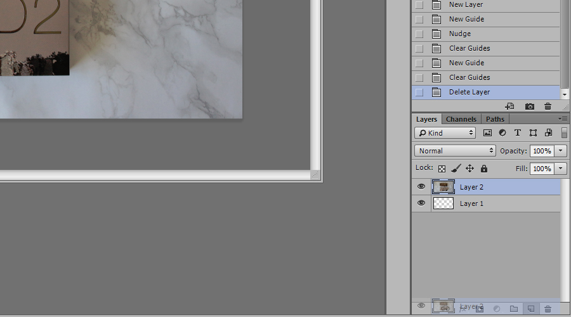Lock image pixels with brush icon
The image size is (571, 317).
tap(456, 169)
